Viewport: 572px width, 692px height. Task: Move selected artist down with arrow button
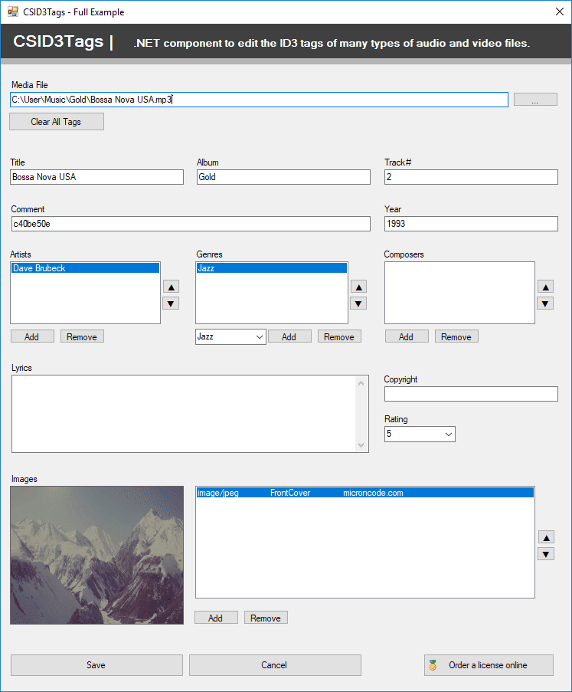(x=172, y=303)
